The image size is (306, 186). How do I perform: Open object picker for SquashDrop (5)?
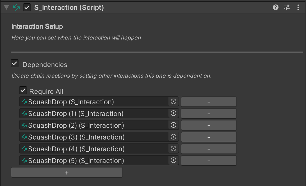(173, 161)
